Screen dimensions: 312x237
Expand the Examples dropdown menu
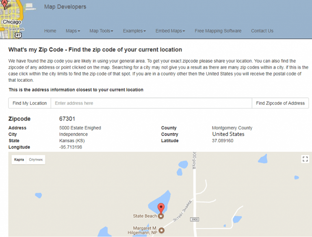coord(134,31)
